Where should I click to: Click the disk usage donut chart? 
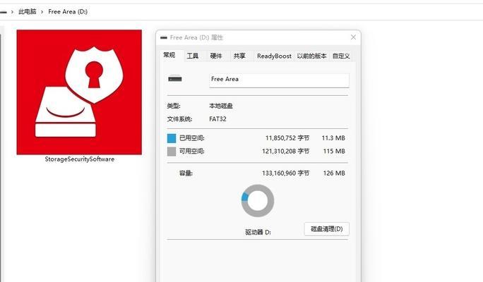pyautogui.click(x=258, y=201)
